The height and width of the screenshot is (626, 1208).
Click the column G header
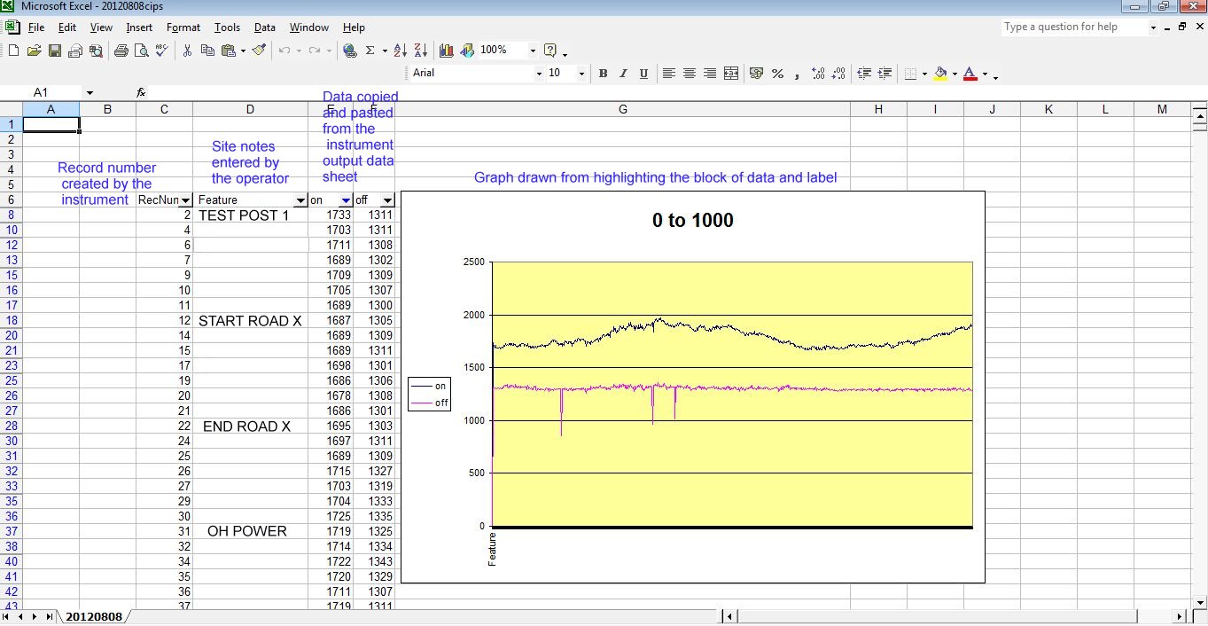coord(622,109)
